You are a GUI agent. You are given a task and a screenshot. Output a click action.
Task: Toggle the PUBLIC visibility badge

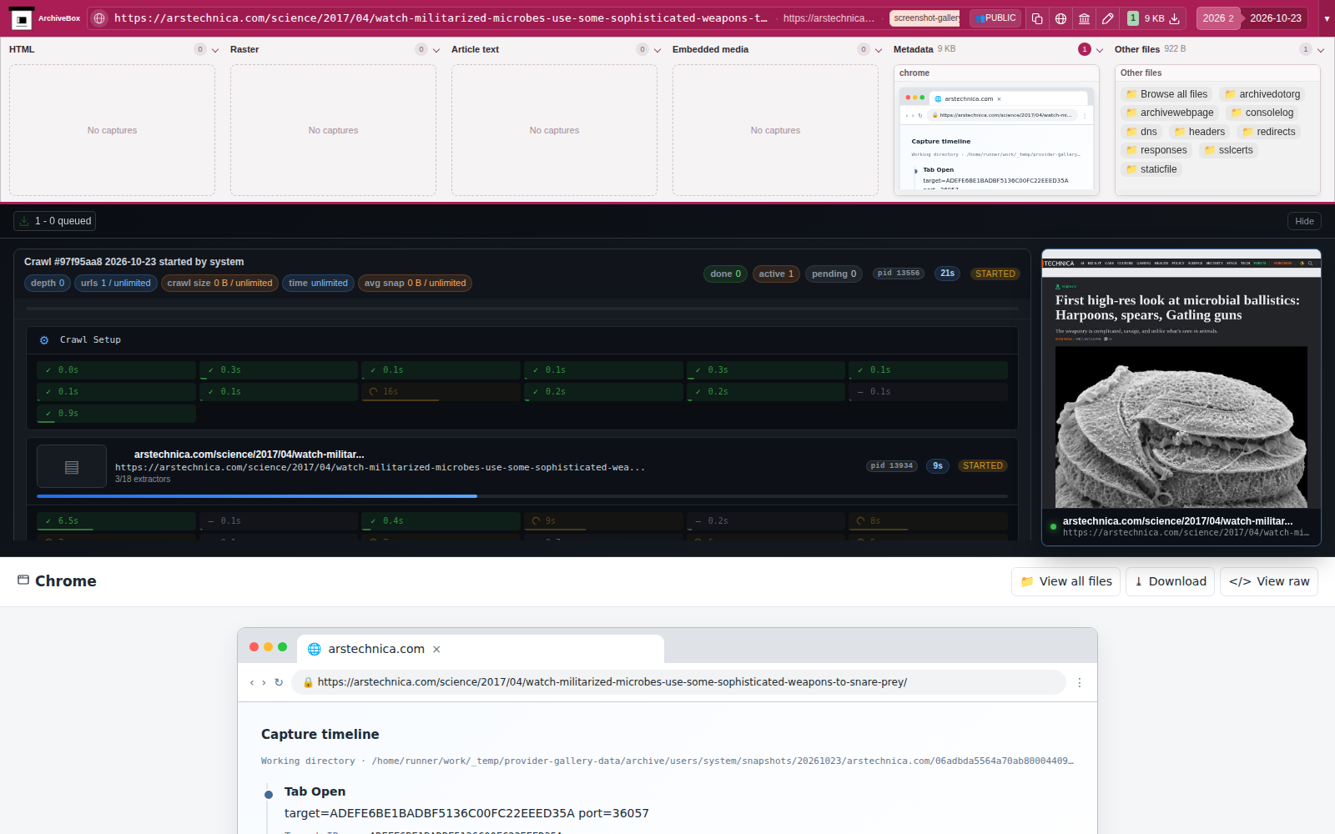point(995,18)
